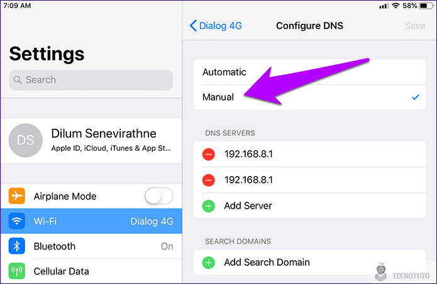Tap the Save button
This screenshot has width=437, height=284.
pyautogui.click(x=415, y=26)
